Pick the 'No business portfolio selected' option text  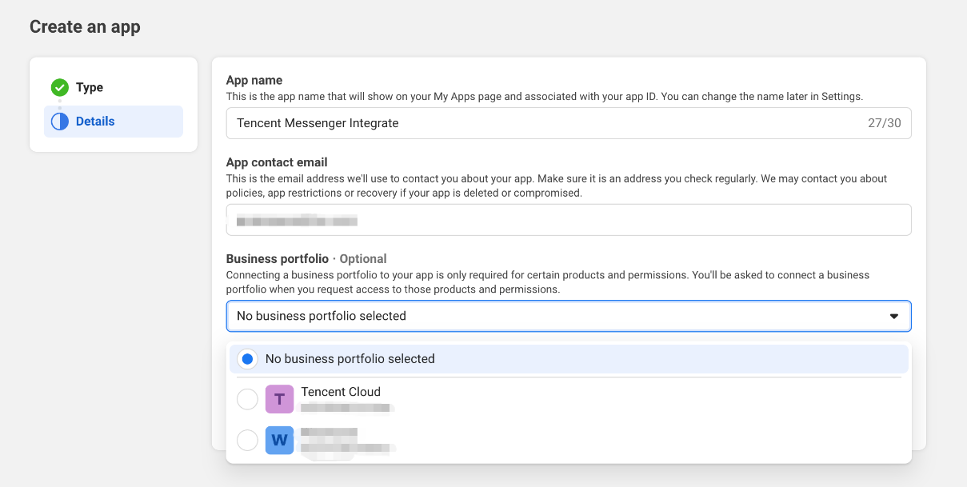click(x=350, y=359)
